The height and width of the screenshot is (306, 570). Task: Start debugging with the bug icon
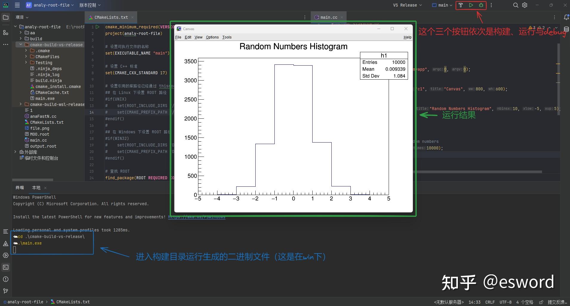tap(481, 5)
